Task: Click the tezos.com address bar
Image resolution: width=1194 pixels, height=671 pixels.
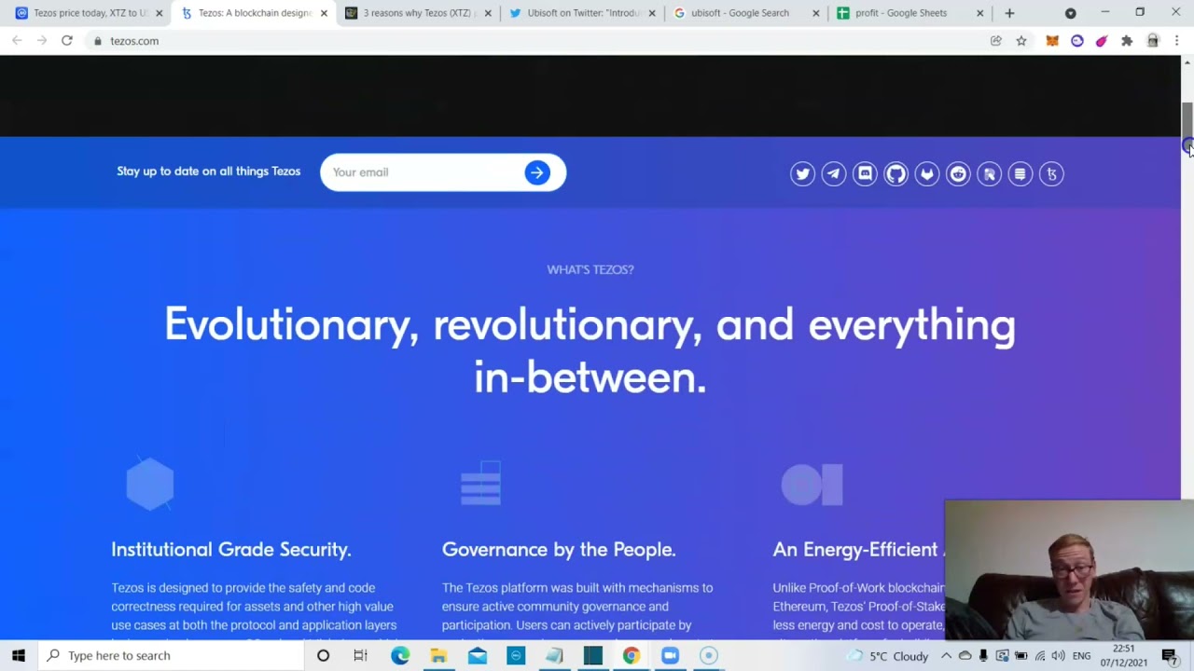Action: tap(541, 41)
